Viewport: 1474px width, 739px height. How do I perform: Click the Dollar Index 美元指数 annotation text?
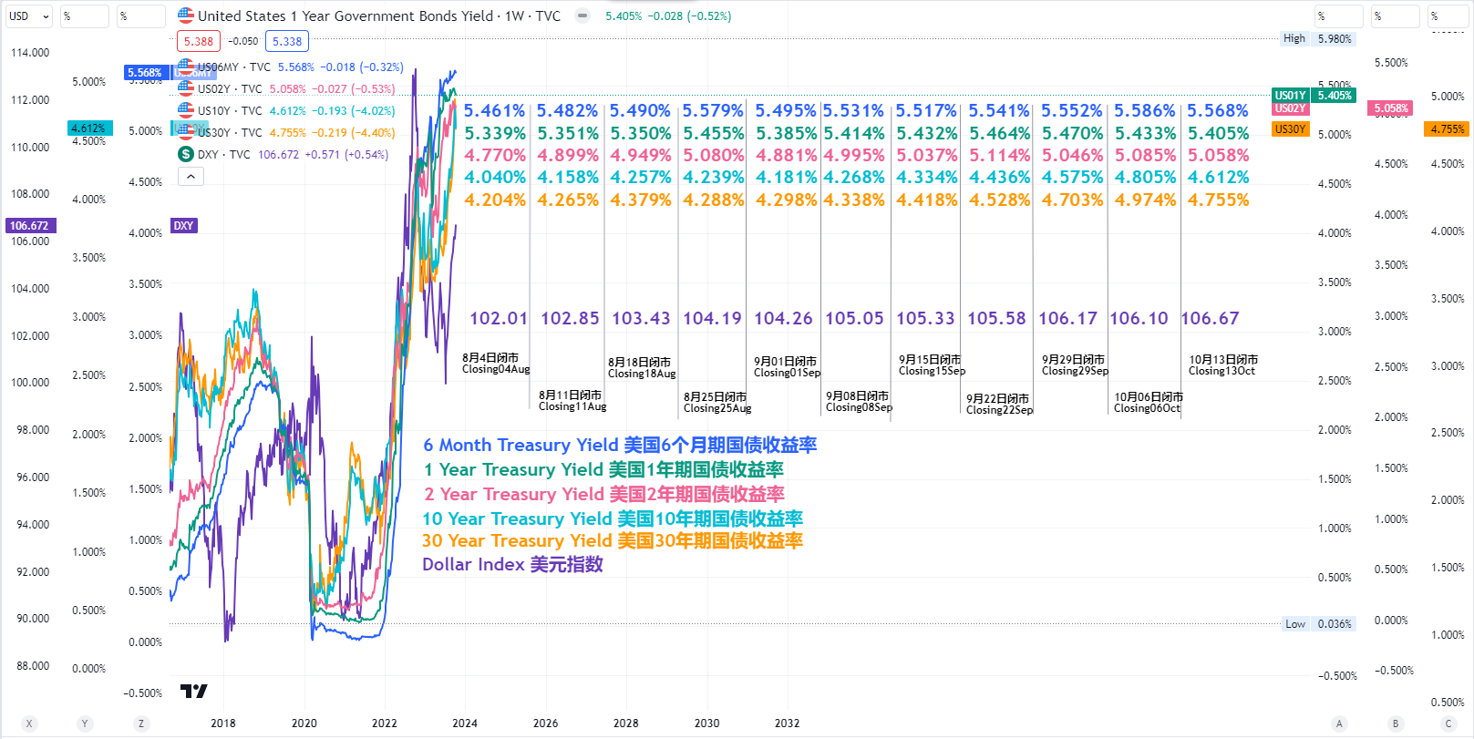(512, 564)
